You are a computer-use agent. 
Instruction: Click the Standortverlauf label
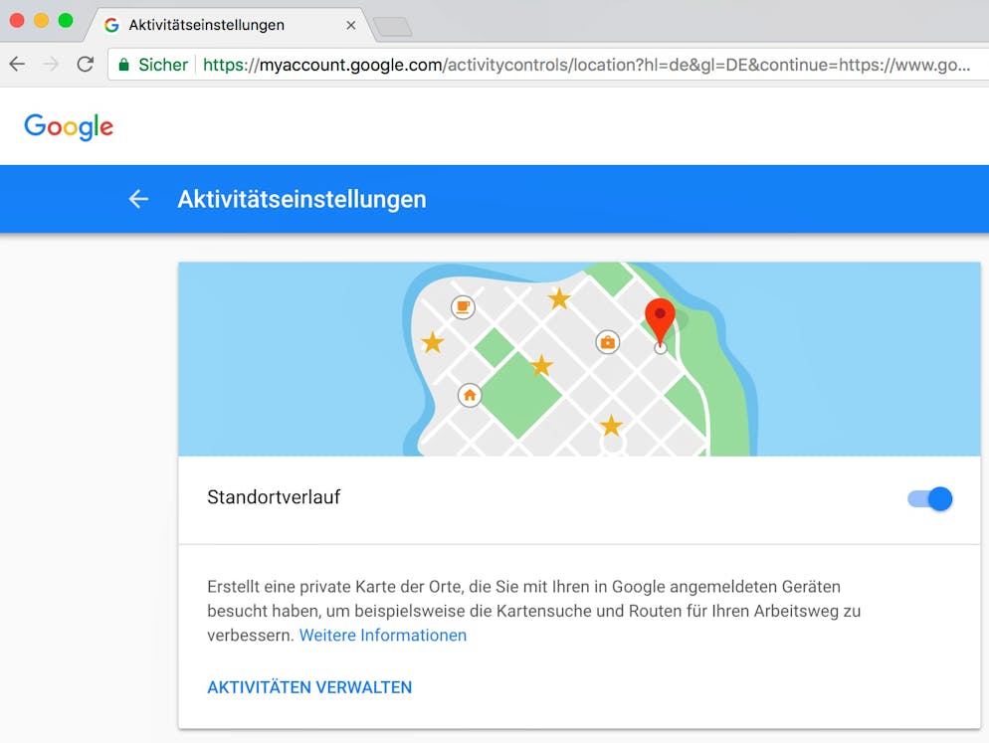click(274, 497)
